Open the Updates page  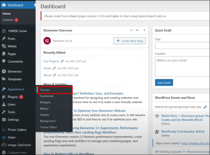coord(8,20)
